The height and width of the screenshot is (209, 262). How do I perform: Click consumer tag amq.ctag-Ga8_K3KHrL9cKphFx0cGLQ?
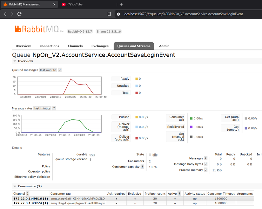tap(78, 198)
